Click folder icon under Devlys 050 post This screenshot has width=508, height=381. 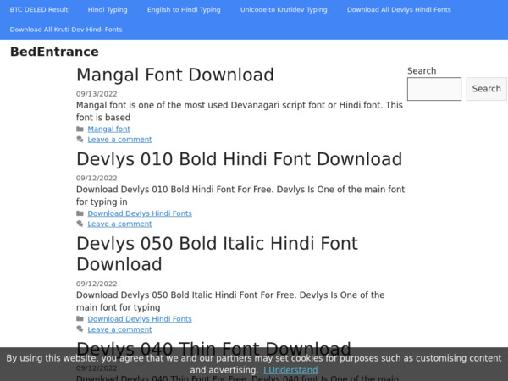click(80, 319)
